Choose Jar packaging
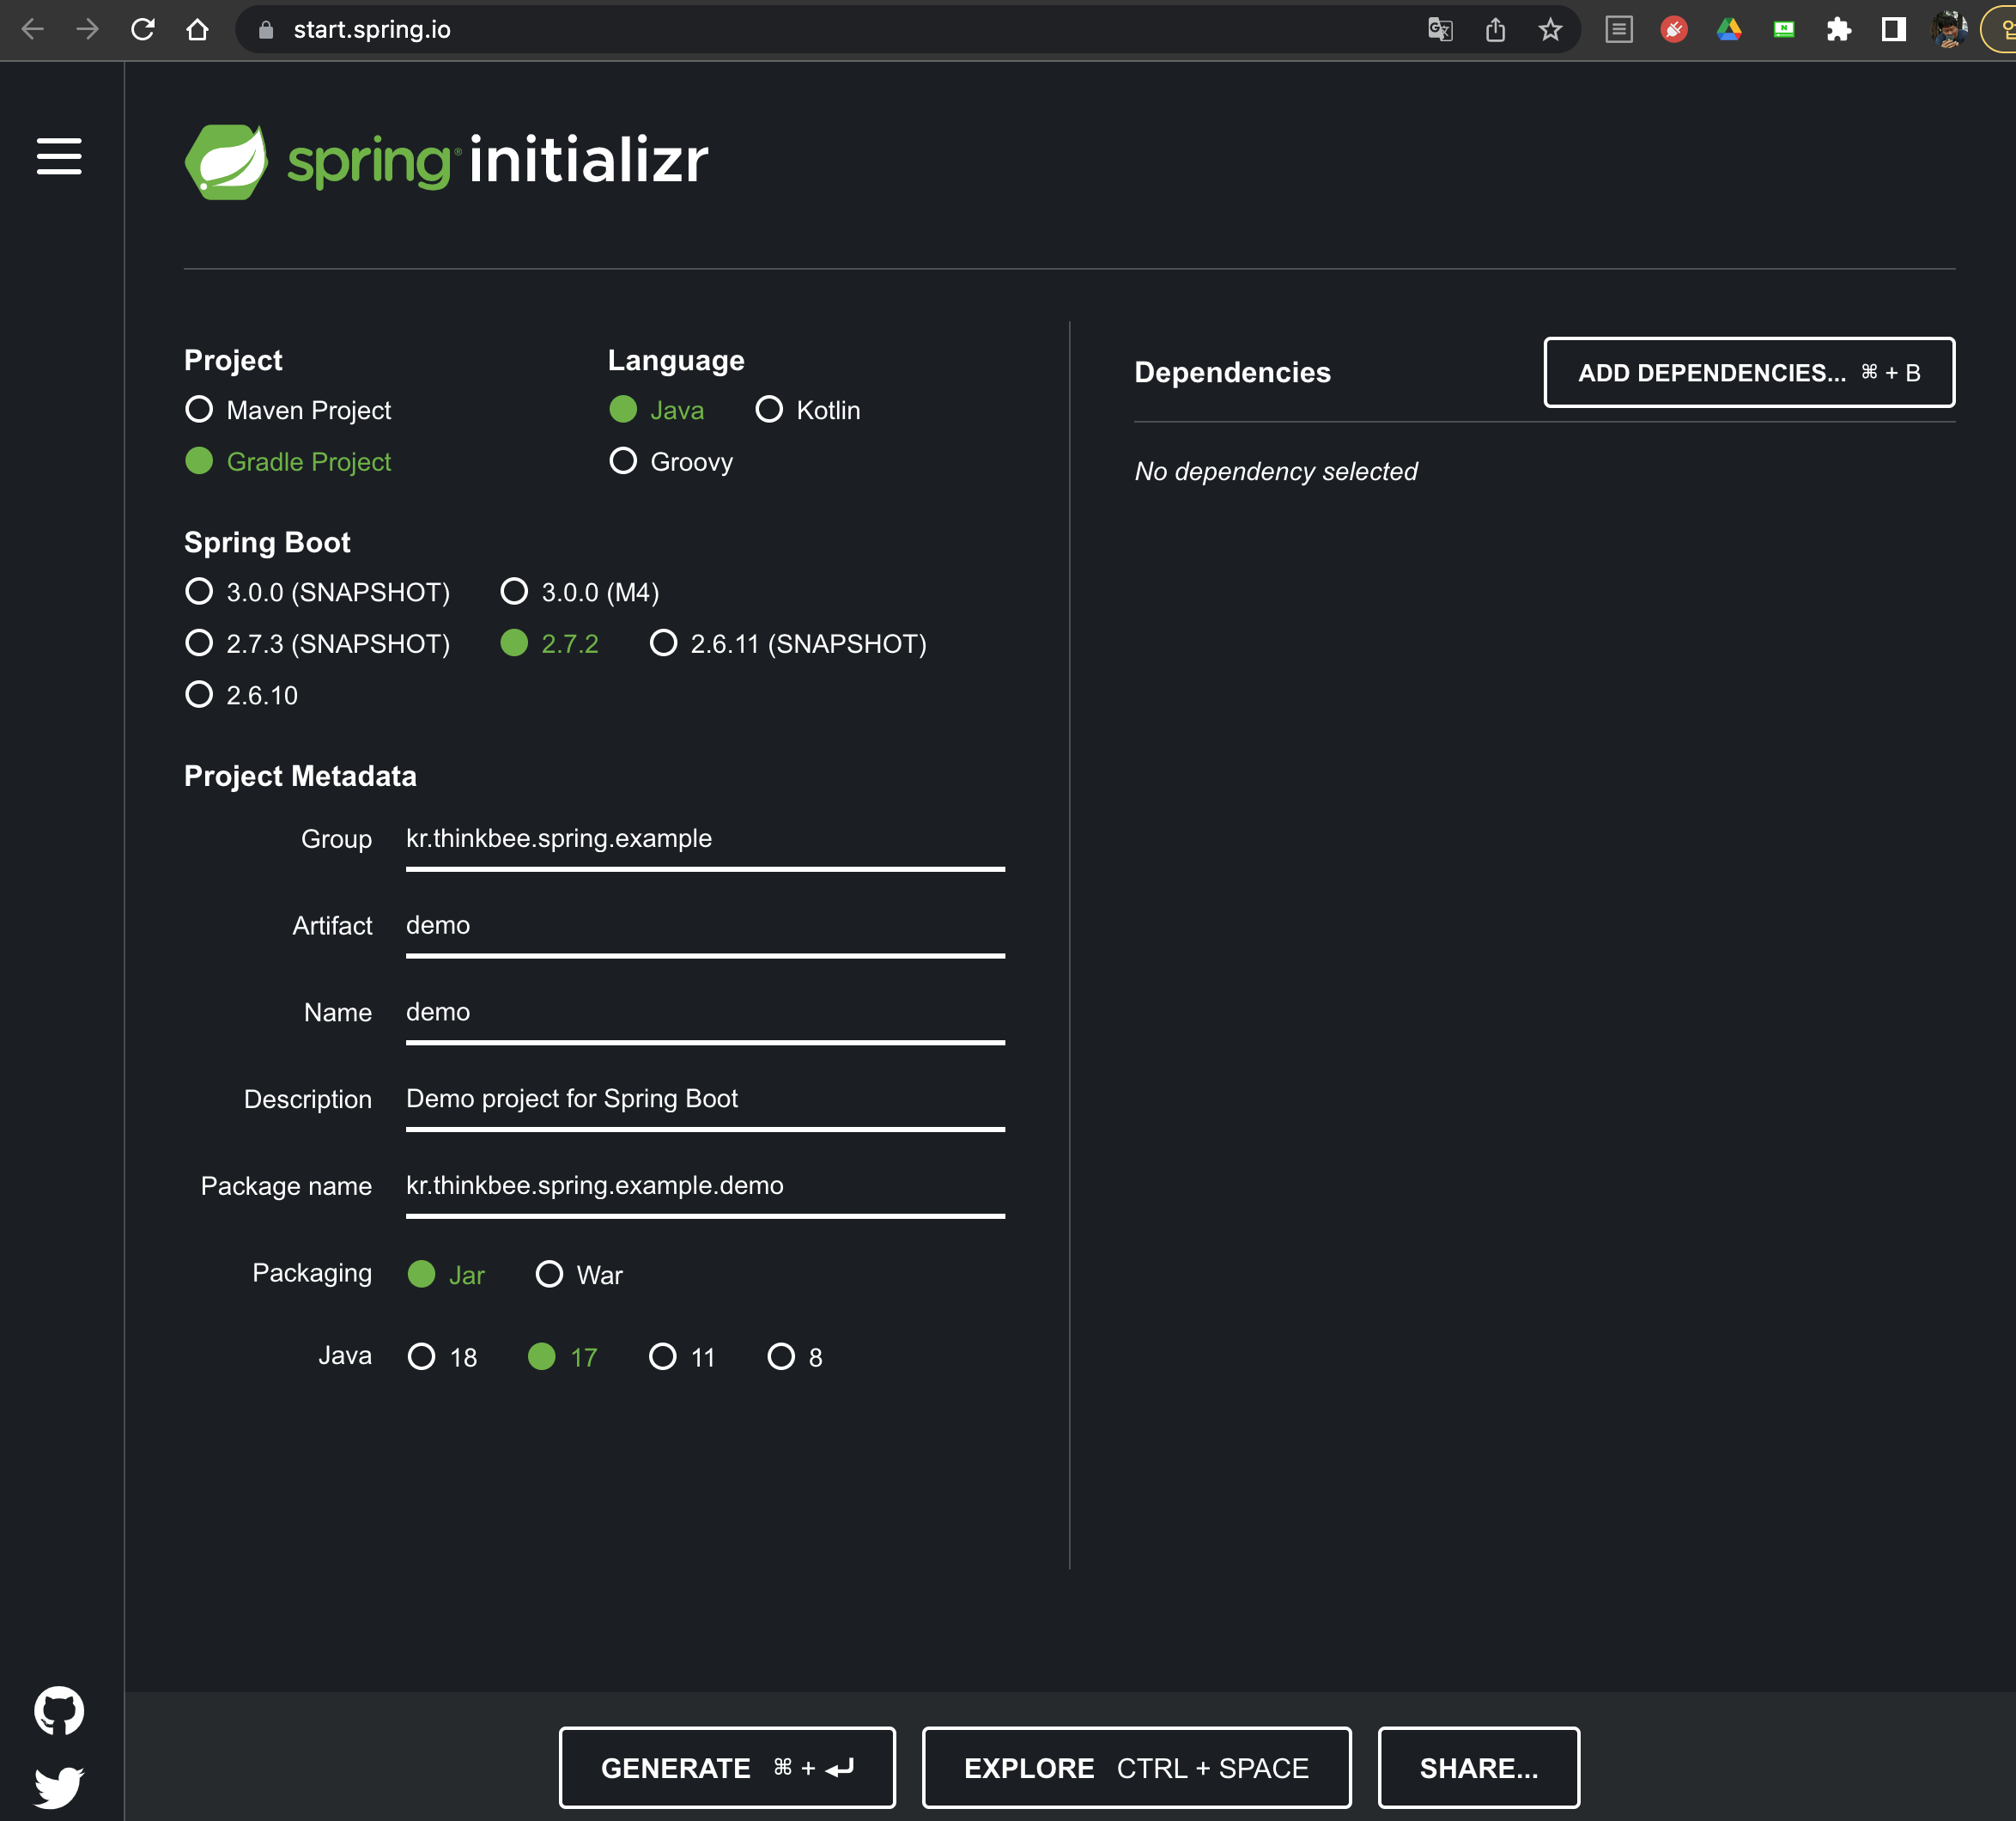This screenshot has height=1821, width=2016. 446,1275
